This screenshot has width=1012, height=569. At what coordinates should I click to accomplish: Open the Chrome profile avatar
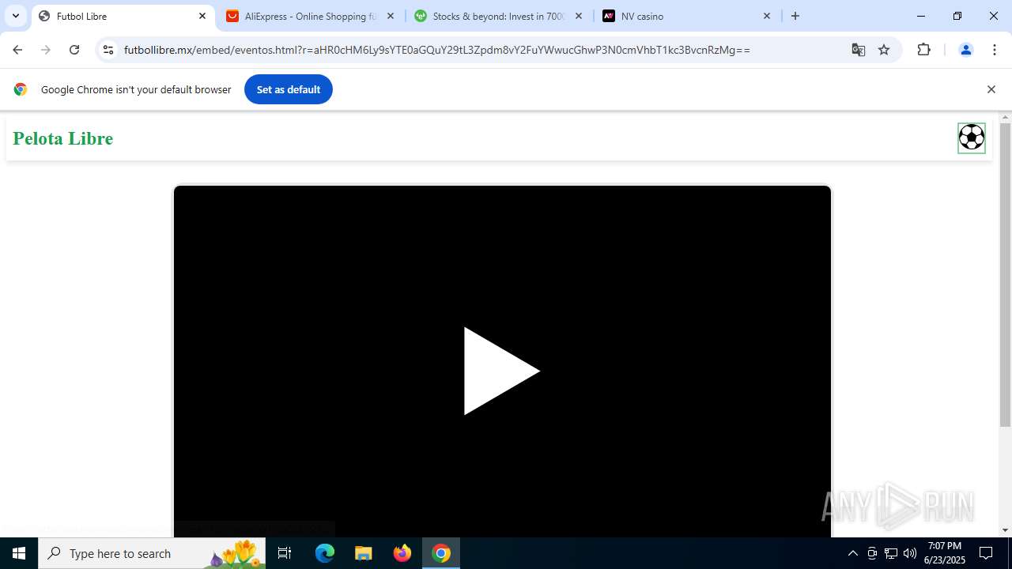[x=965, y=50]
